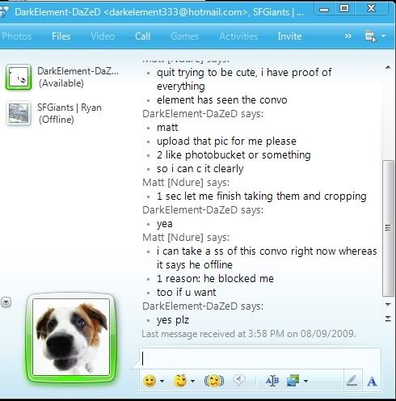Viewport: 396px width, 401px height.
Task: Select SFGiants | Ryan contact
Action: (x=54, y=113)
